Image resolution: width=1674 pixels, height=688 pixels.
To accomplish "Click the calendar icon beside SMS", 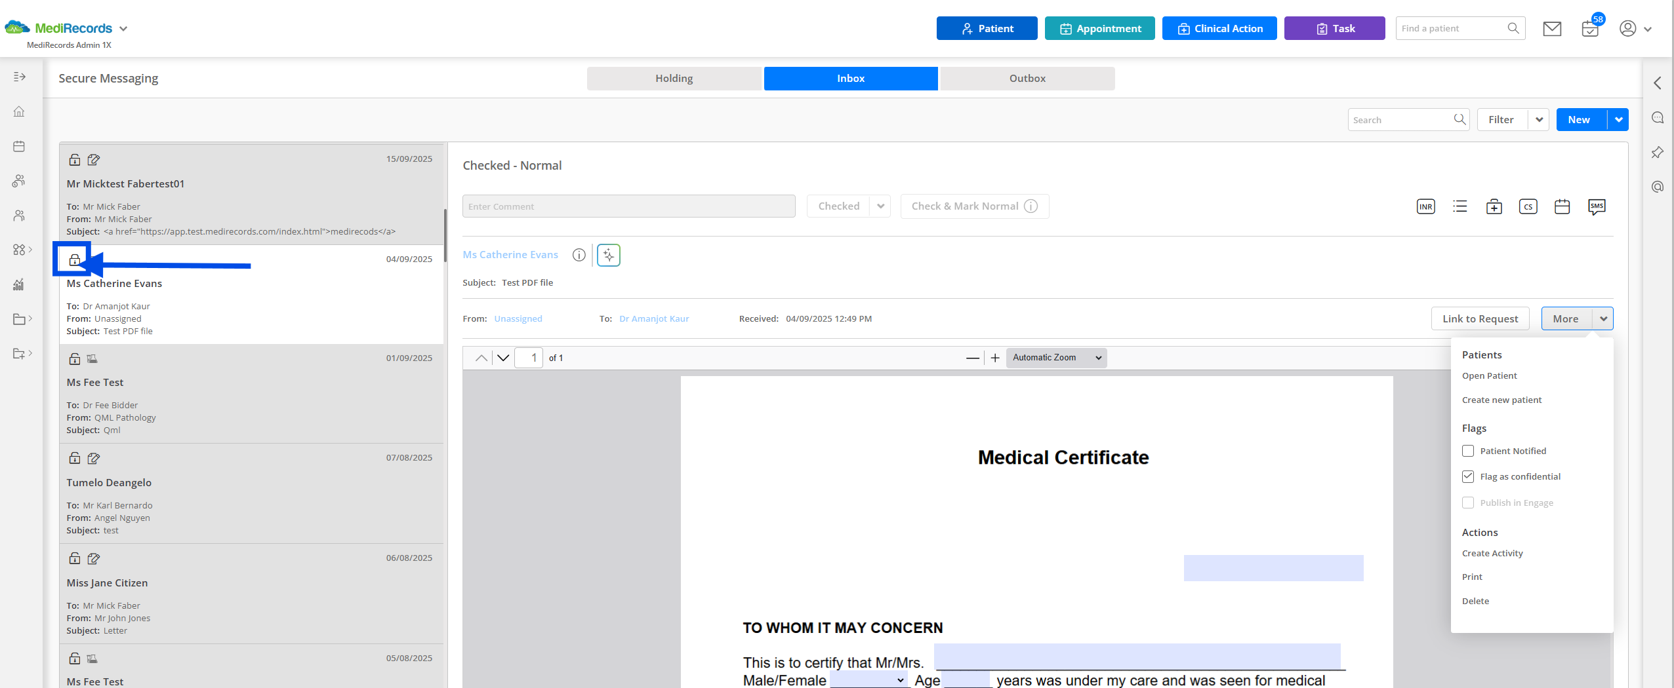I will 1562,207.
